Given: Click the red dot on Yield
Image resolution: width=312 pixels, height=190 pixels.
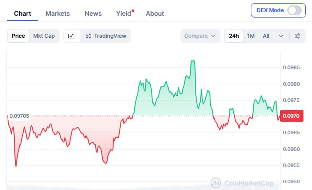Looking at the screenshot, I should (133, 11).
